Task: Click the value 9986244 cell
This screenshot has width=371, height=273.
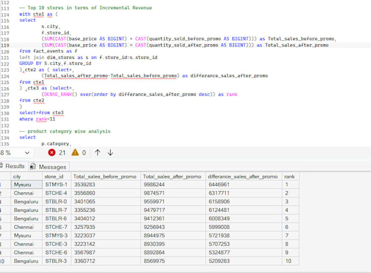Action: [173, 185]
